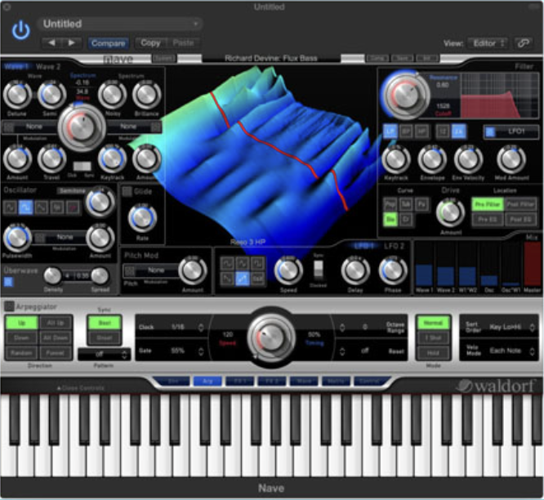Enable Pre Filter drive location
Viewport: 544px width, 500px height.
point(487,204)
